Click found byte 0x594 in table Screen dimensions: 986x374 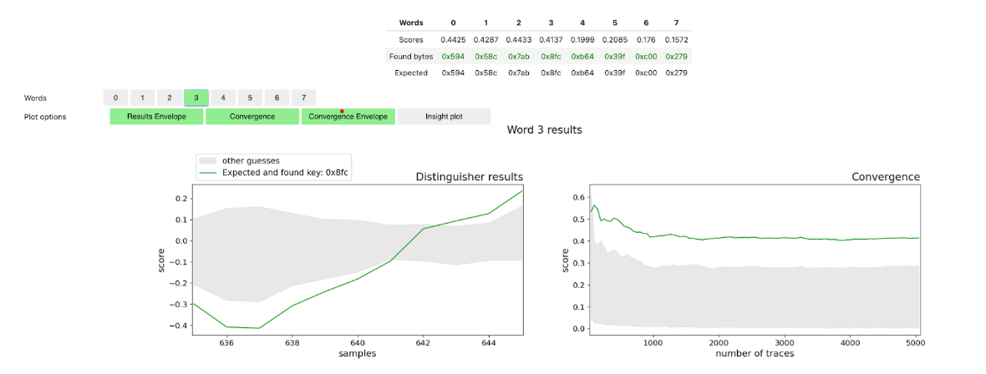[452, 56]
